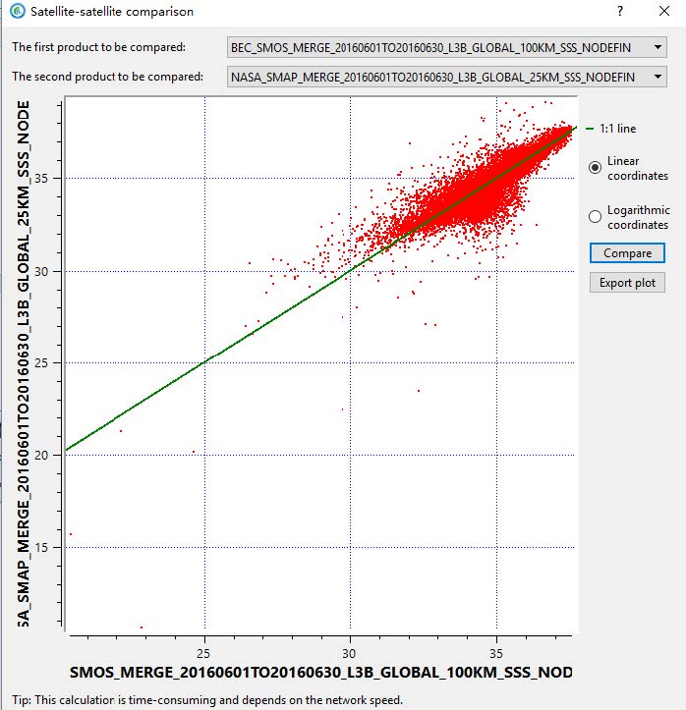
Task: Click the x-axis tick label 25
Action: pyautogui.click(x=203, y=653)
